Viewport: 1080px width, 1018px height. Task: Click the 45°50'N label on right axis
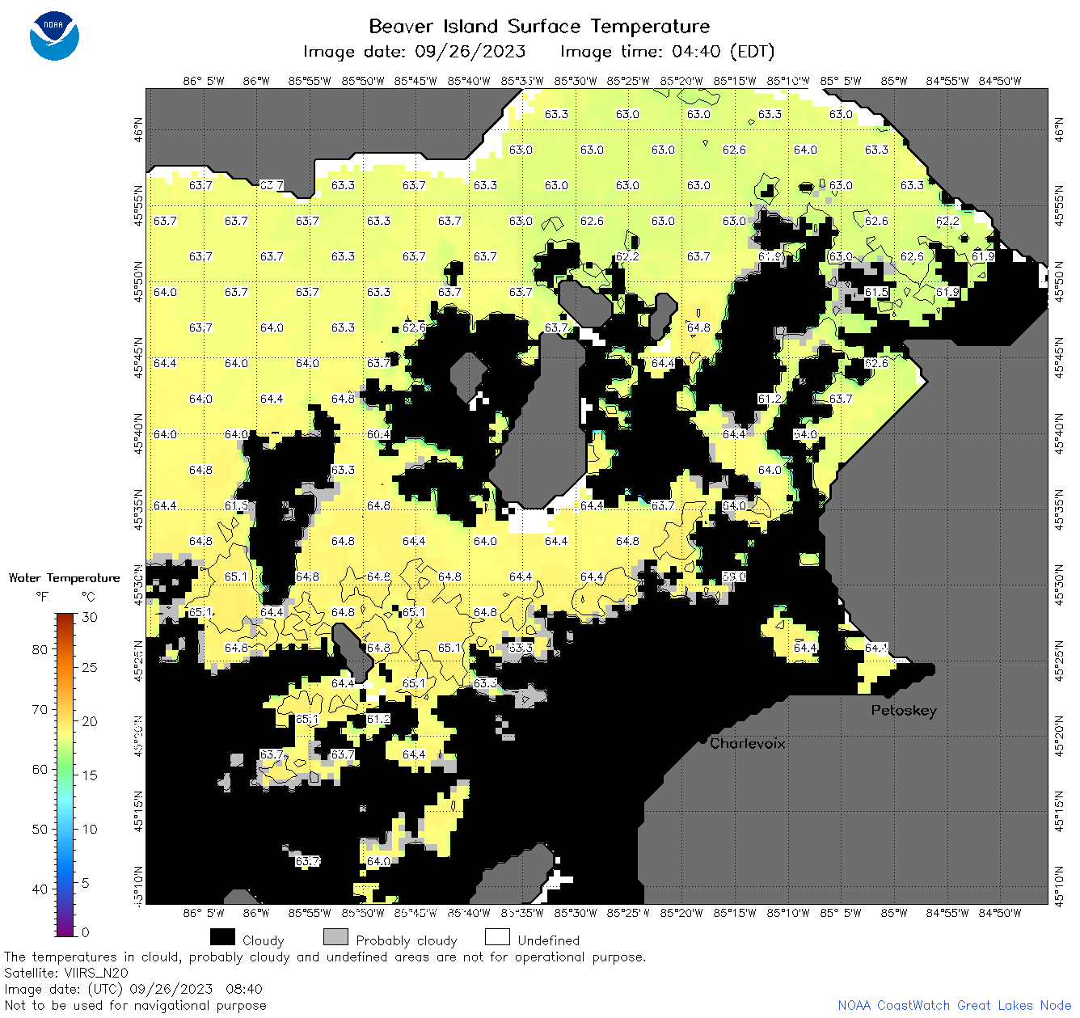pos(1060,282)
